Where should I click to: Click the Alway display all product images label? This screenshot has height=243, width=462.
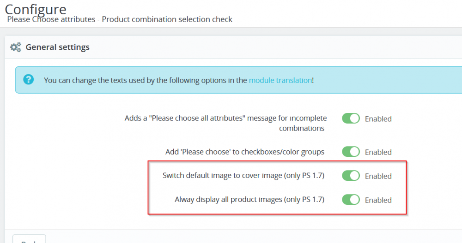click(x=249, y=200)
